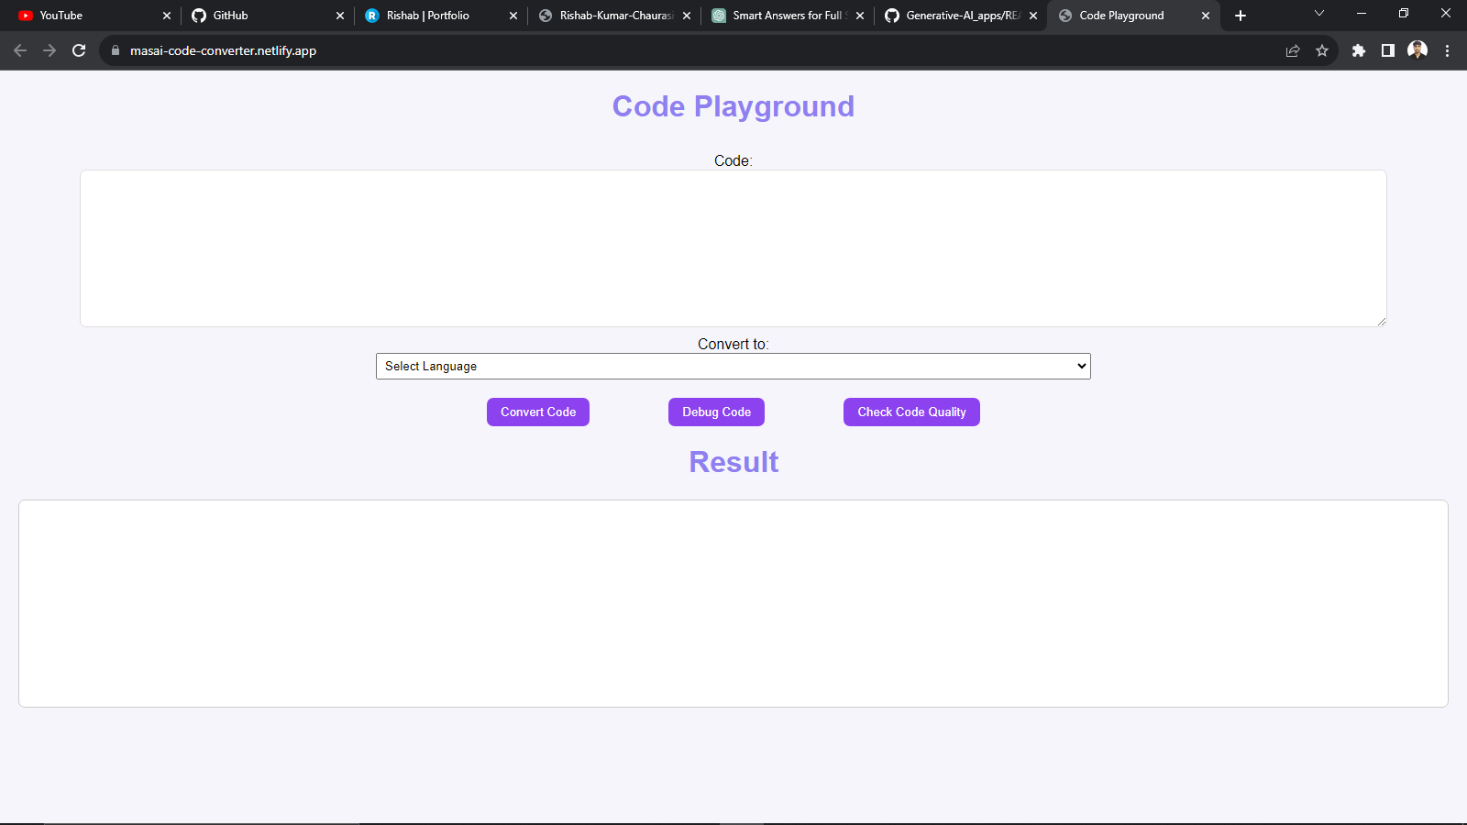Bookmark this page with star icon
This screenshot has height=825, width=1467.
coord(1322,50)
